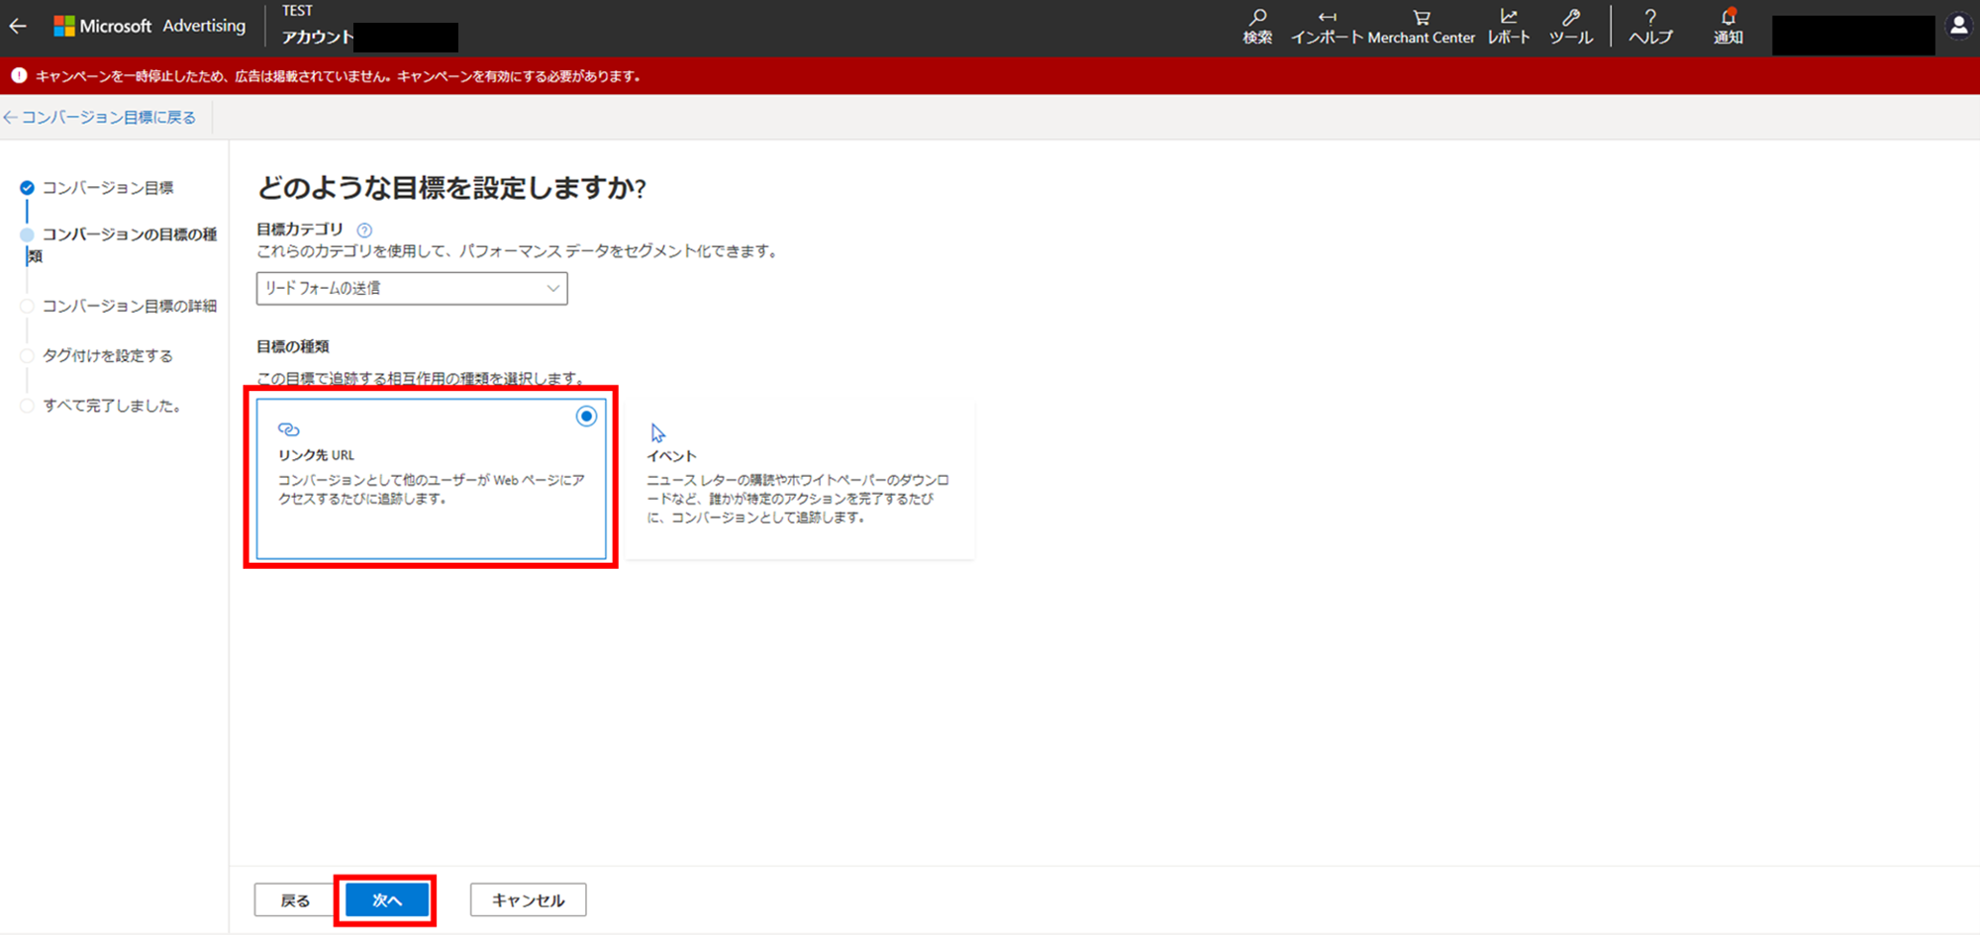
Task: Open the Reports (レポート) menu
Action: coord(1509,27)
